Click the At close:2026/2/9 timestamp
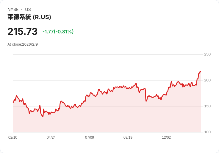This screenshot has width=219, height=153. point(23,44)
